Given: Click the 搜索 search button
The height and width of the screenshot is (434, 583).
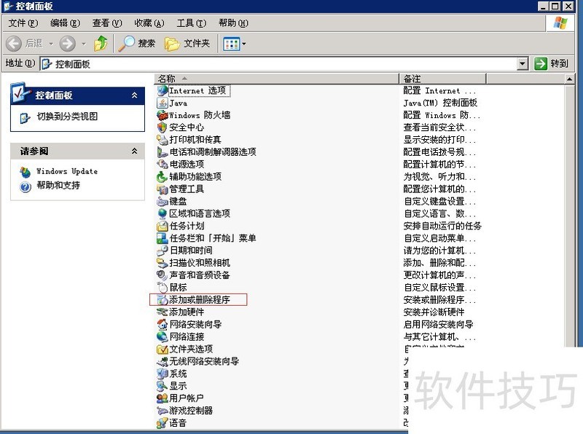Looking at the screenshot, I should (x=137, y=44).
